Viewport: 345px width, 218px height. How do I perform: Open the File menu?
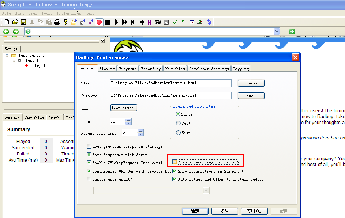coord(6,14)
